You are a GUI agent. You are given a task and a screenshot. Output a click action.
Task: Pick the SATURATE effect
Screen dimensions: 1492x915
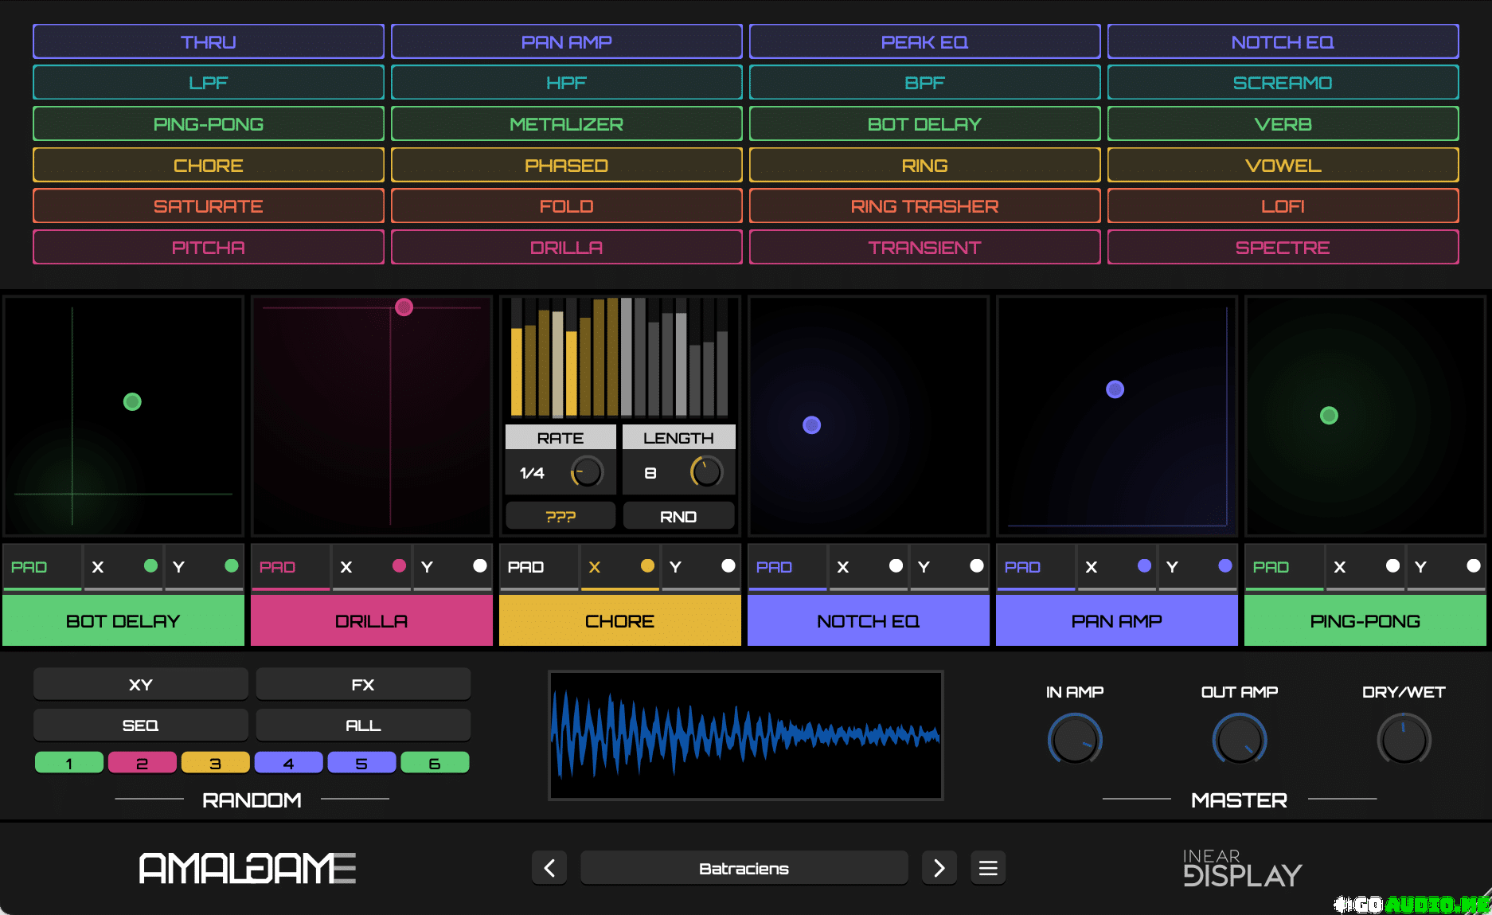tap(209, 206)
